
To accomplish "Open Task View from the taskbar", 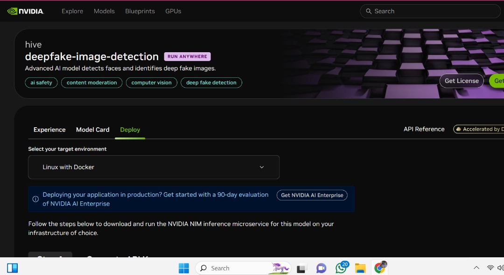I will tap(301, 268).
